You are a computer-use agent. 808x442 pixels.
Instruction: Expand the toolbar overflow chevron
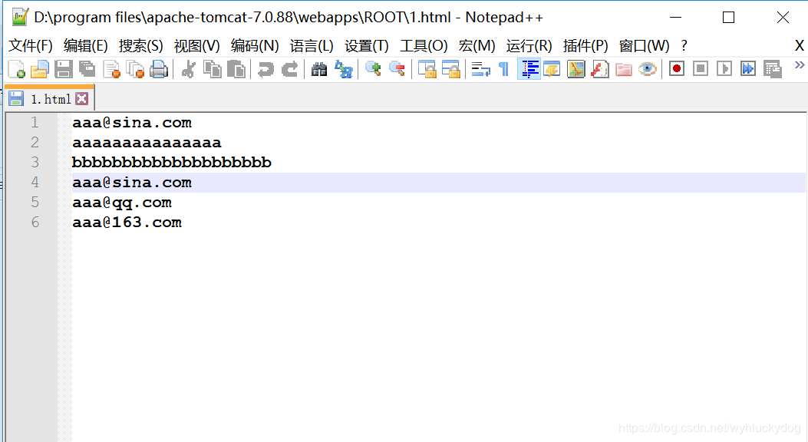(x=800, y=65)
